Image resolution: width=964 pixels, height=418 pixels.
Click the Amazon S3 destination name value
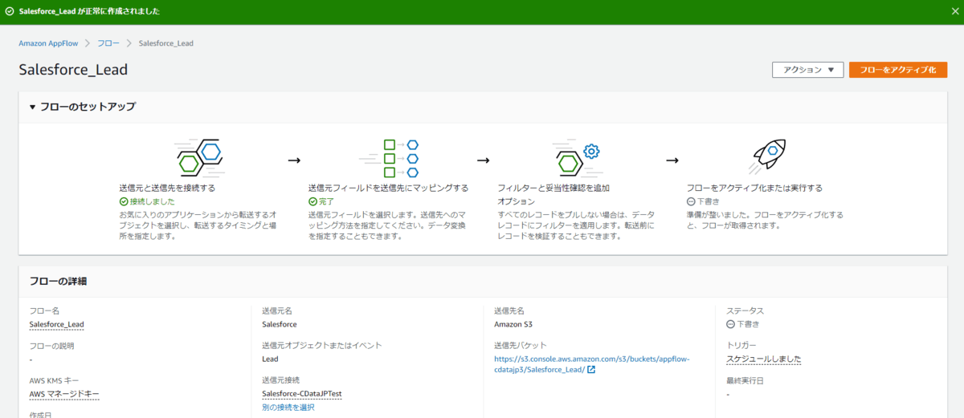(513, 324)
